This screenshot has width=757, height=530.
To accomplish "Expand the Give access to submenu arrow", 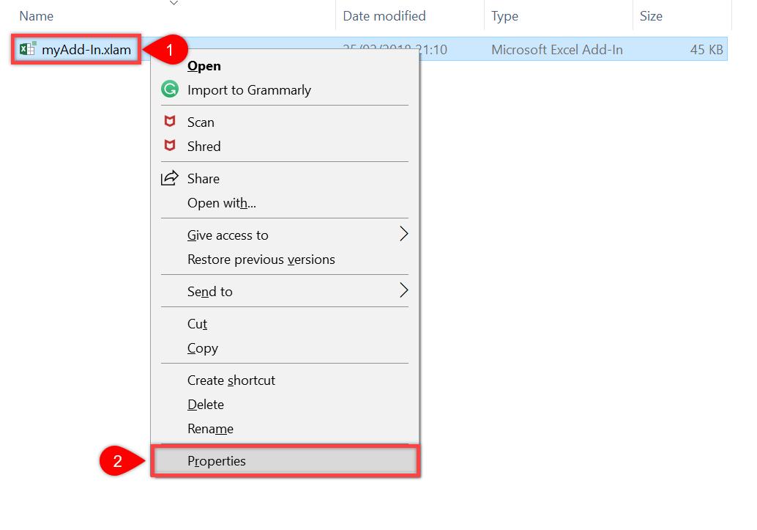I will pyautogui.click(x=403, y=235).
